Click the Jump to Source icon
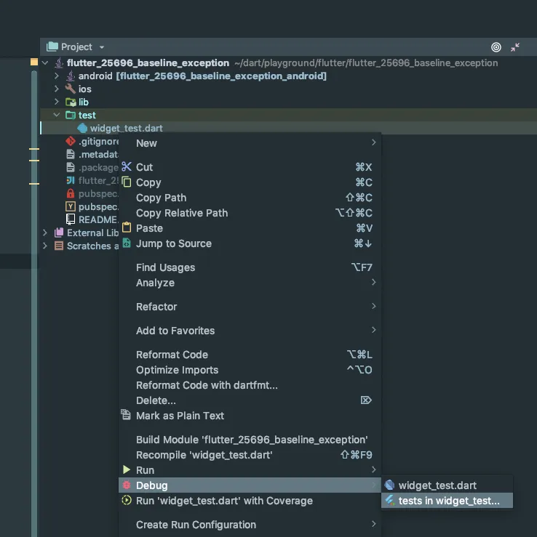 (127, 243)
